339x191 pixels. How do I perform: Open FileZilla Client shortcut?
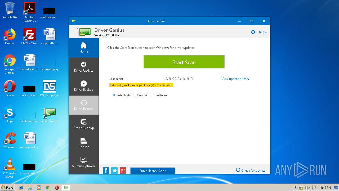click(29, 37)
